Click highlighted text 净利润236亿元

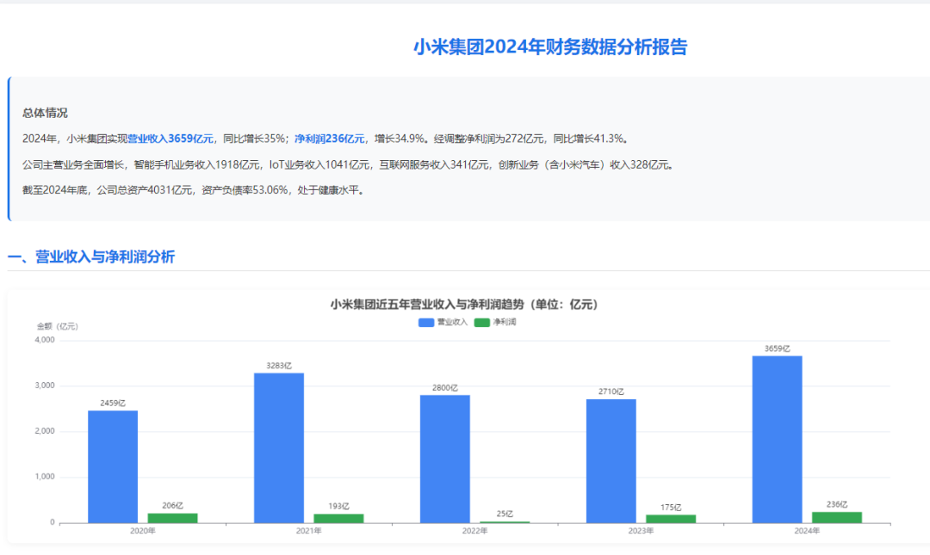pos(329,139)
